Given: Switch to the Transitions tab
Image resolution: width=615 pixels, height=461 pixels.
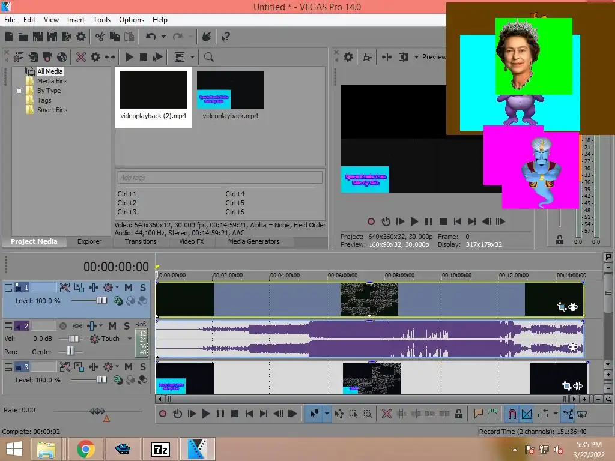Looking at the screenshot, I should (141, 241).
